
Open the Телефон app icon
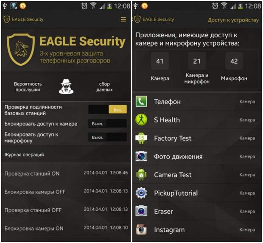pos(141,101)
